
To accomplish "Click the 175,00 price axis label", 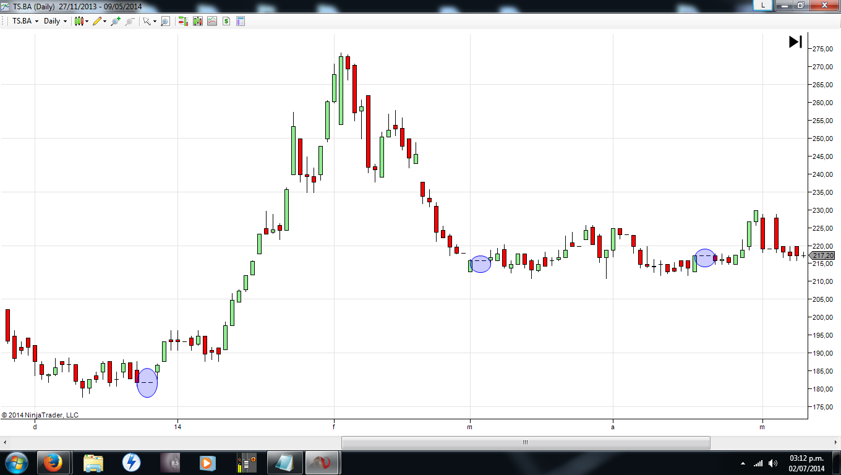I will point(822,407).
